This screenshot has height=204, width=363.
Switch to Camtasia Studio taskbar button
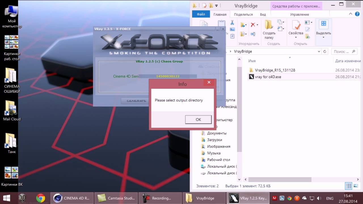(116, 198)
